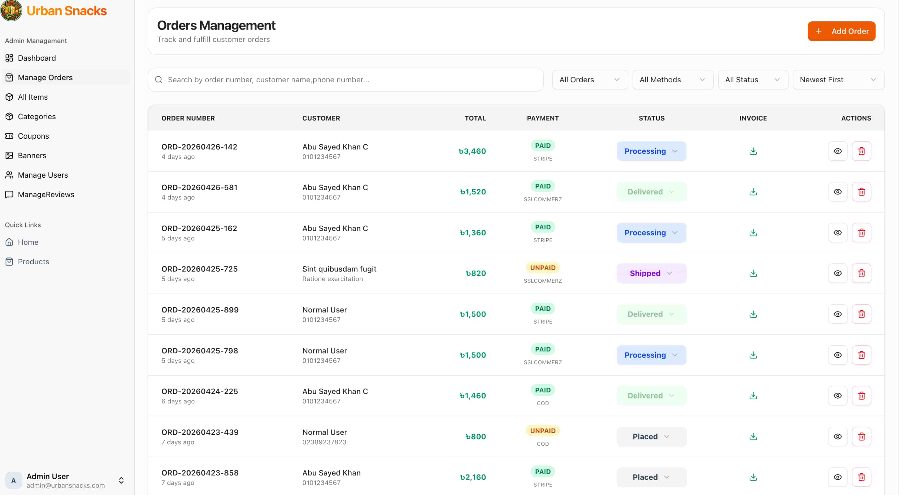Click customer name Sint quibusdam fugit
899x495 pixels.
click(x=339, y=269)
